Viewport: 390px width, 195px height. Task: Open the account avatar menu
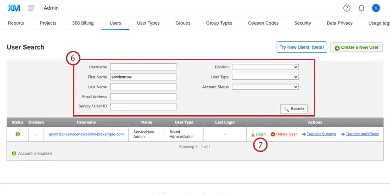pos(376,8)
